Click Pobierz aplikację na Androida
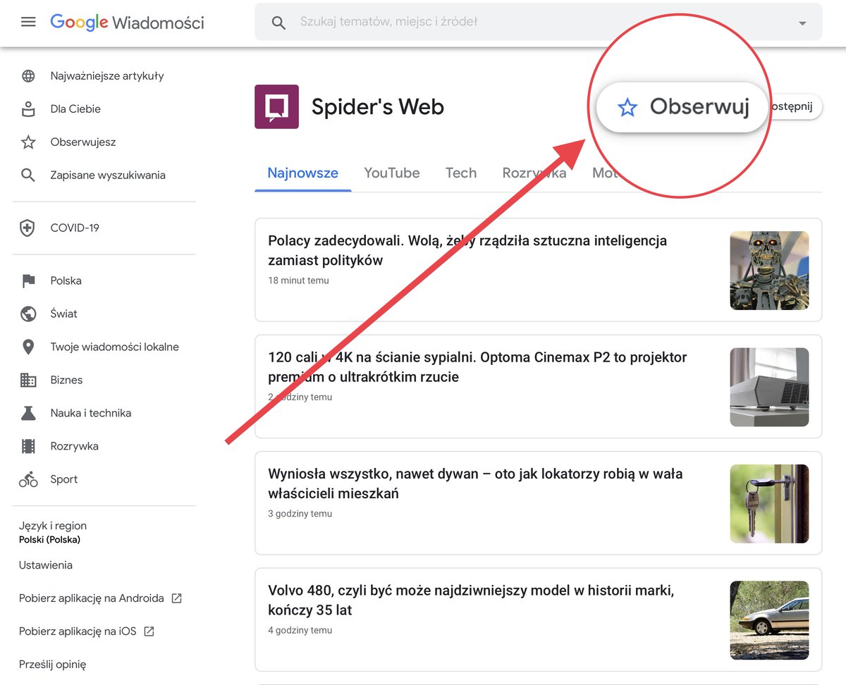Image resolution: width=846 pixels, height=685 pixels. (x=92, y=598)
